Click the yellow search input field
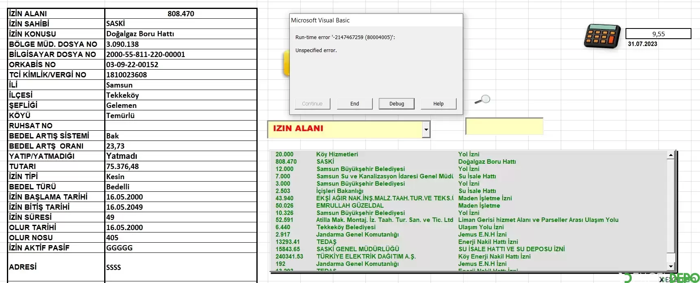 tap(504, 126)
